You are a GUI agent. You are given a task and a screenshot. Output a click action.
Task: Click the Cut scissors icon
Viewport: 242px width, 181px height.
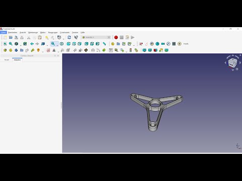pos(29,37)
